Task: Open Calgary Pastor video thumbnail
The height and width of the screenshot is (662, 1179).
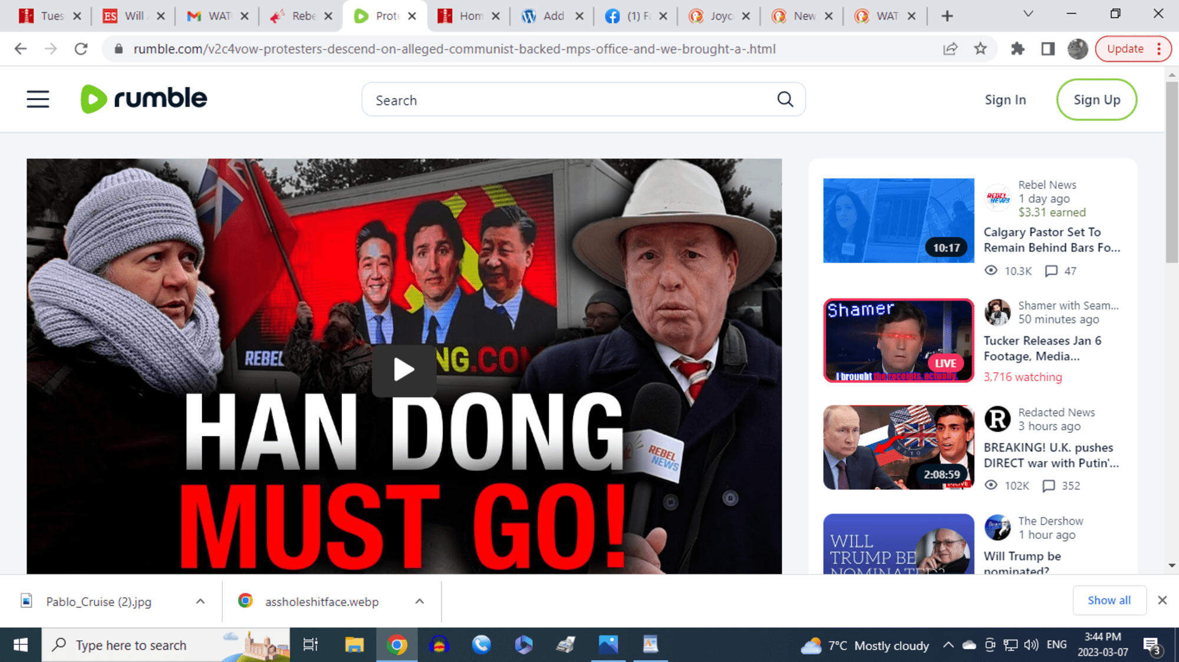Action: click(x=898, y=220)
